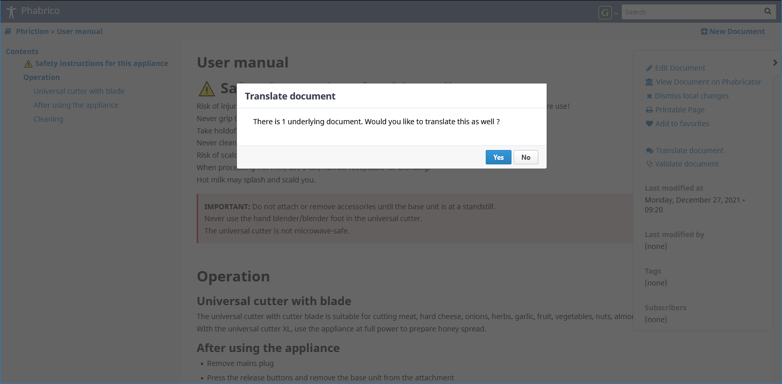This screenshot has height=384, width=782.
Task: Click the Last modified by label
Action: (x=675, y=235)
